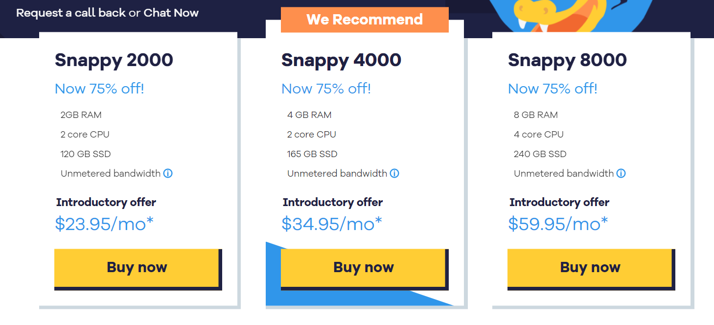Click the $23.95/mo price text
Image resolution: width=714 pixels, height=325 pixels.
[104, 224]
